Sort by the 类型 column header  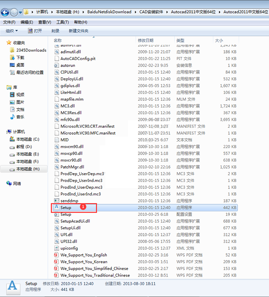(180, 40)
